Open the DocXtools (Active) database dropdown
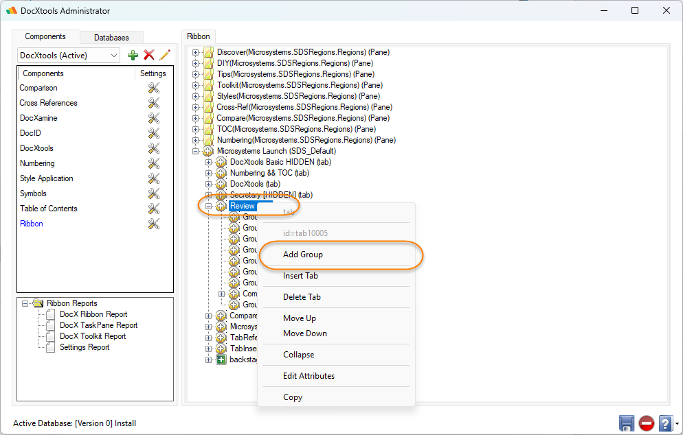Viewport: 683px width, 435px height. (x=113, y=56)
